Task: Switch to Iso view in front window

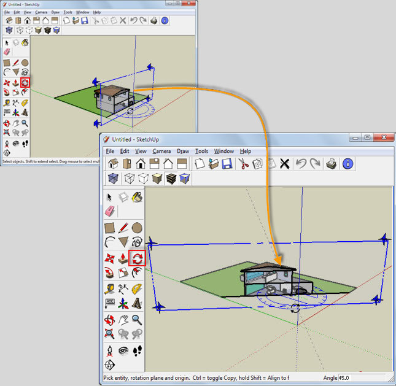Action: (113, 164)
